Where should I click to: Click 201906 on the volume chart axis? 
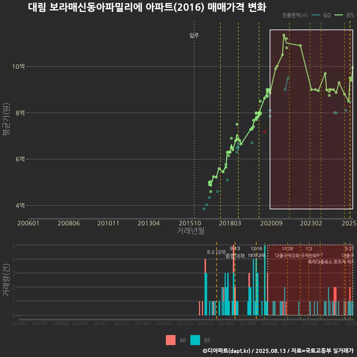click(248, 323)
